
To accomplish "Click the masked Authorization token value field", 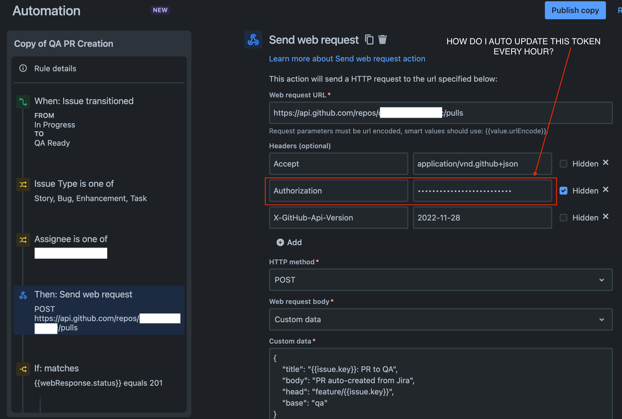I will 483,190.
